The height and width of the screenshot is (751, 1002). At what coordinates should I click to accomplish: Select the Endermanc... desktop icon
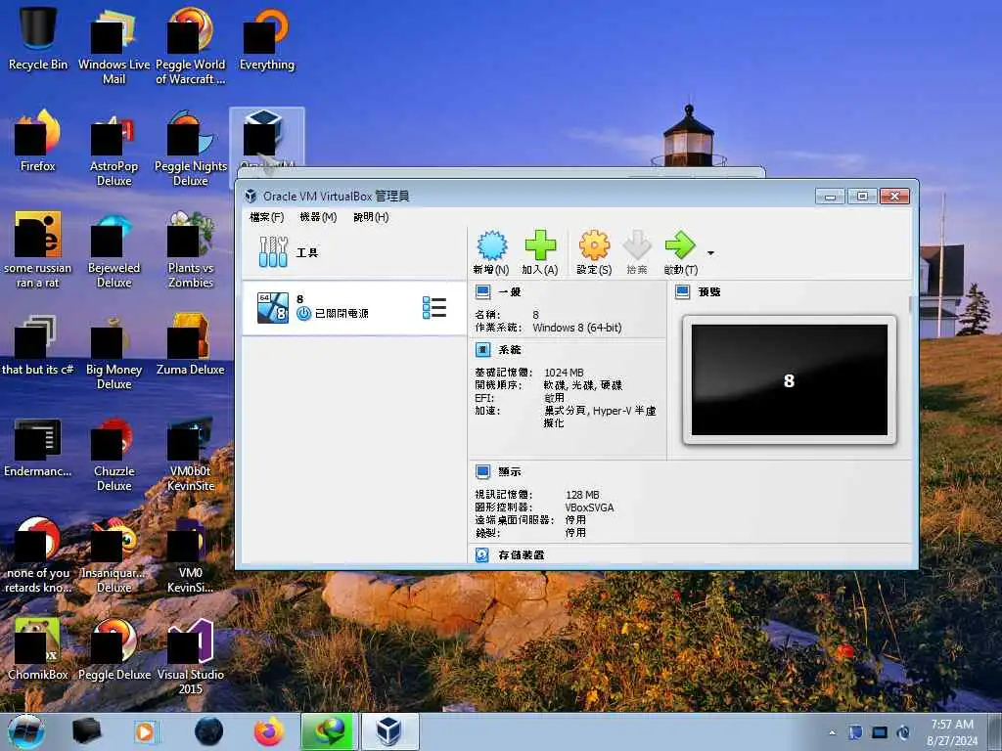coord(38,447)
